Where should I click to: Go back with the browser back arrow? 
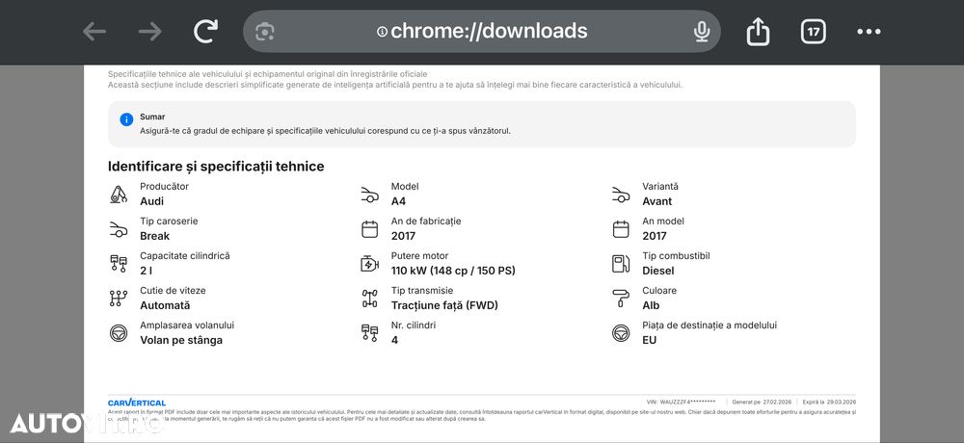[94, 32]
